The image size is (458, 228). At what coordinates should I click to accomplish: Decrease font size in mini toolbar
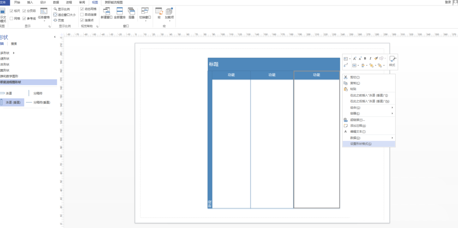point(360,59)
